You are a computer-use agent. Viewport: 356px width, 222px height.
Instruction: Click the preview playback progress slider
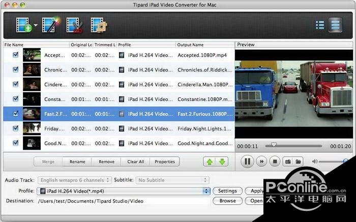[293, 146]
